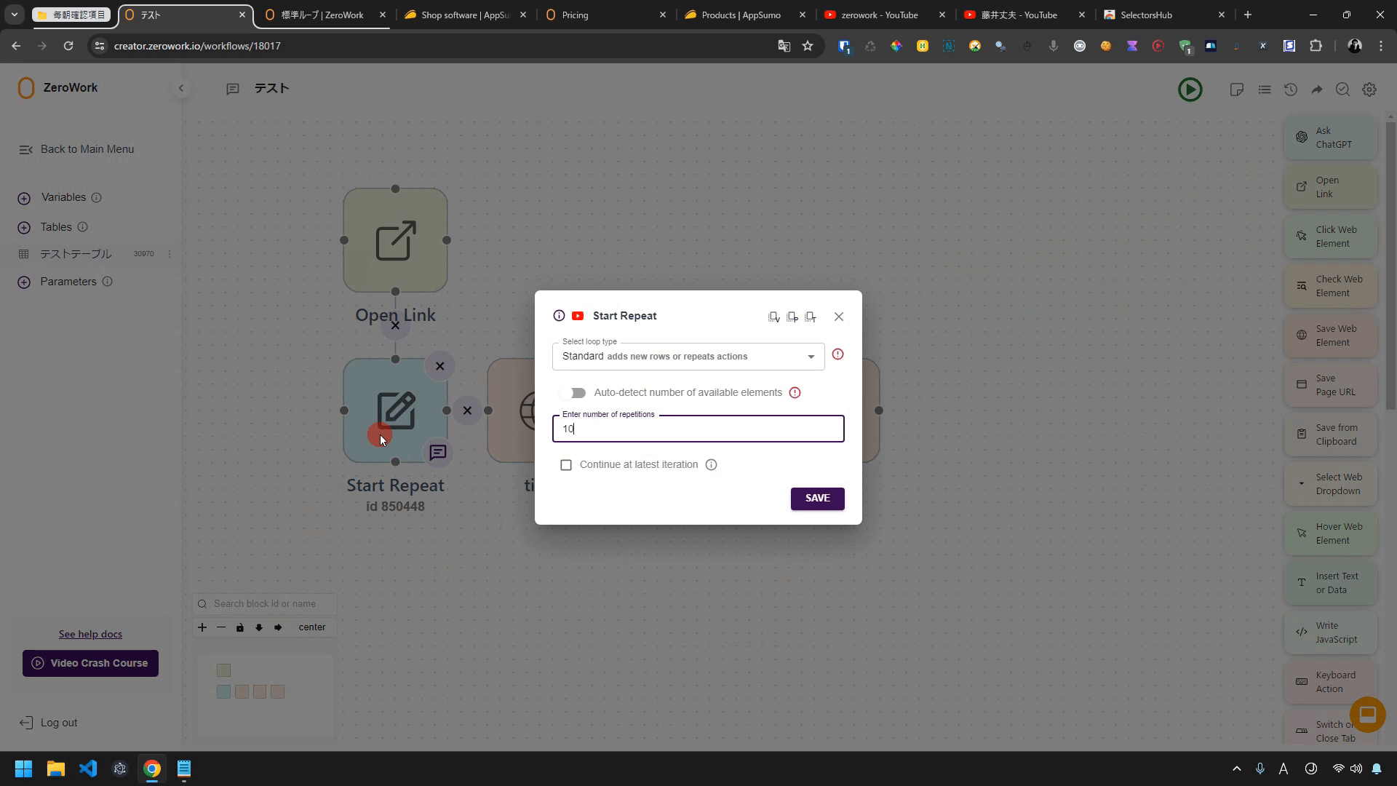Click the canvas lock icon in the zoom controls
Image resolution: width=1397 pixels, height=786 pixels.
point(240,627)
